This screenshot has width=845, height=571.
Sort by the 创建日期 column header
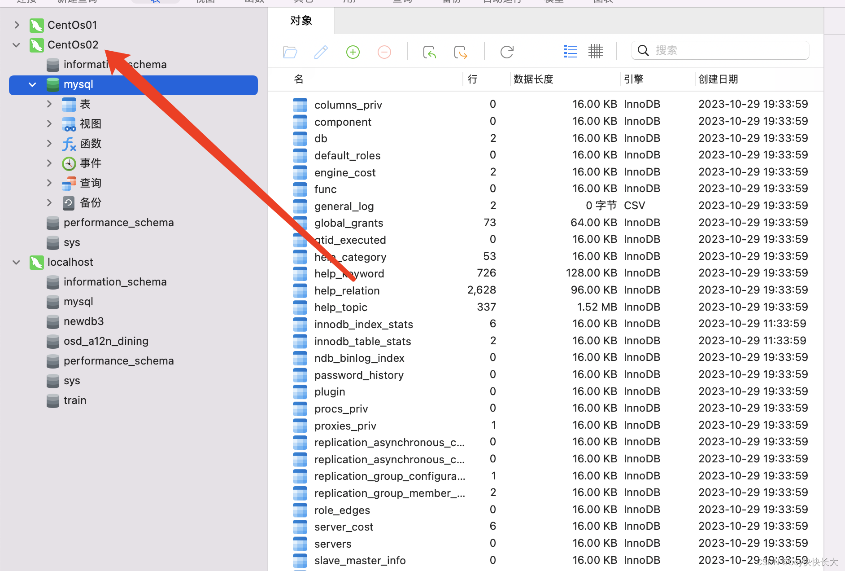(718, 79)
